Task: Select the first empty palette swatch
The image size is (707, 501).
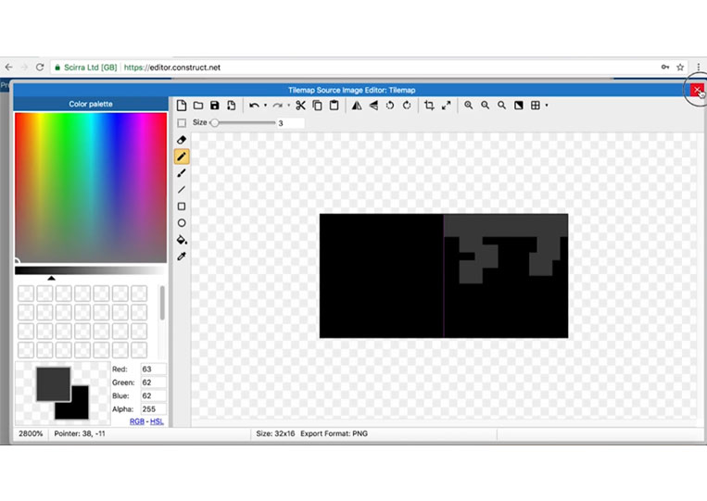Action: click(x=26, y=294)
